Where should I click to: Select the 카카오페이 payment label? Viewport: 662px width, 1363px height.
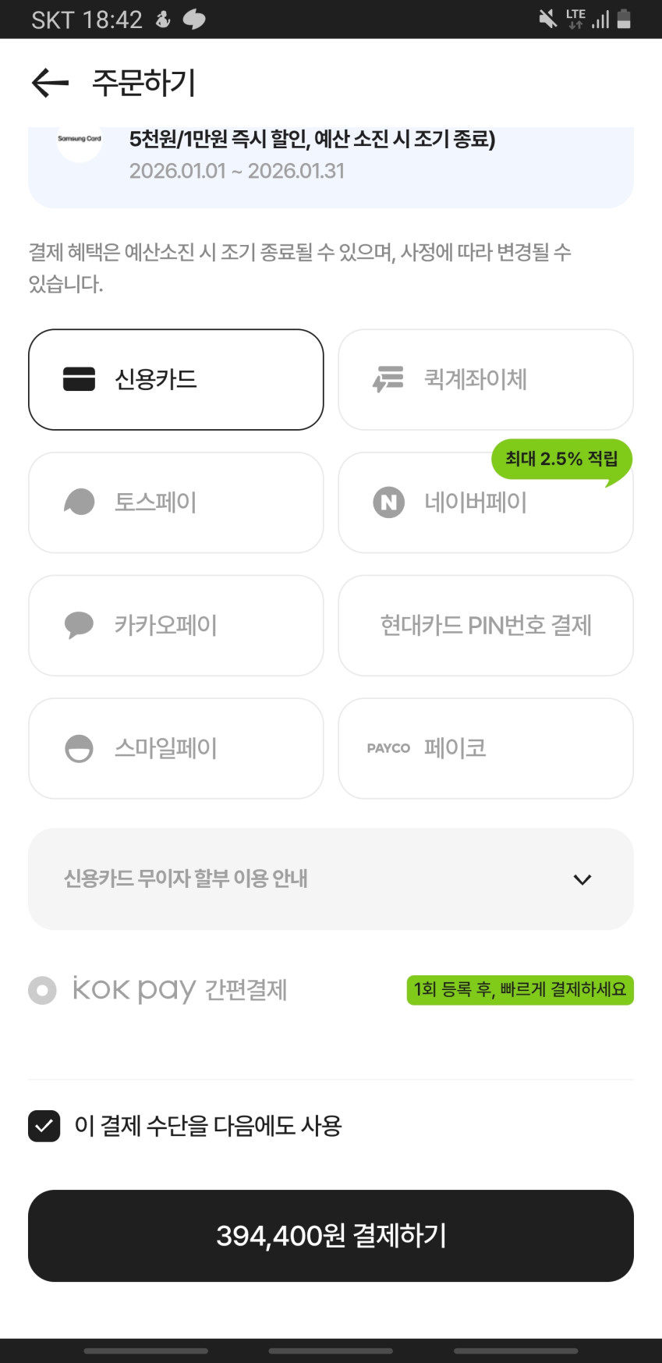pyautogui.click(x=166, y=625)
